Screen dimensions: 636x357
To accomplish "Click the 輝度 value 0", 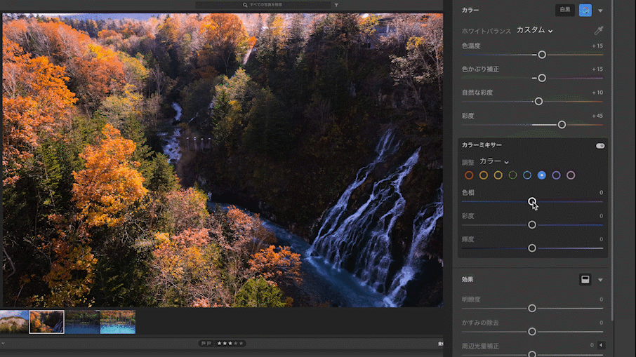I will (601, 239).
